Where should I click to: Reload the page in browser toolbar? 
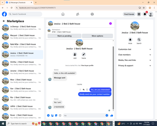pyautogui.click(x=12, y=8)
